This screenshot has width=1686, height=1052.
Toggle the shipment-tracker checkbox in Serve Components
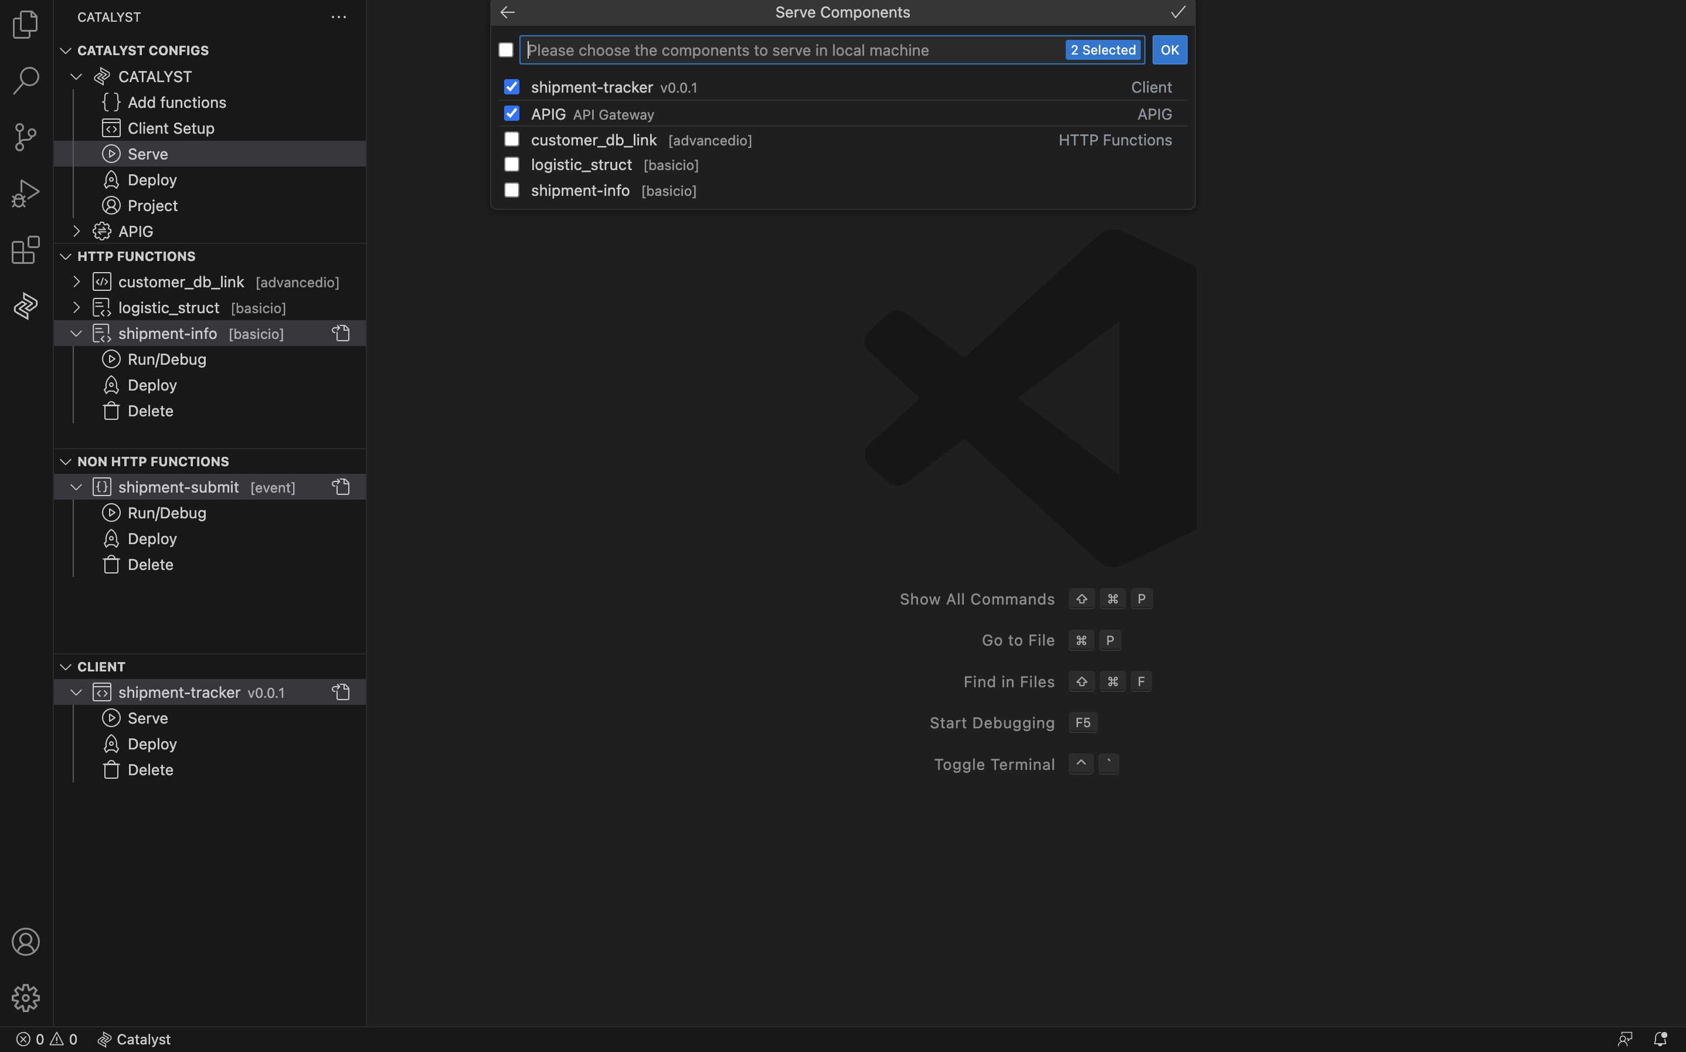tap(510, 86)
